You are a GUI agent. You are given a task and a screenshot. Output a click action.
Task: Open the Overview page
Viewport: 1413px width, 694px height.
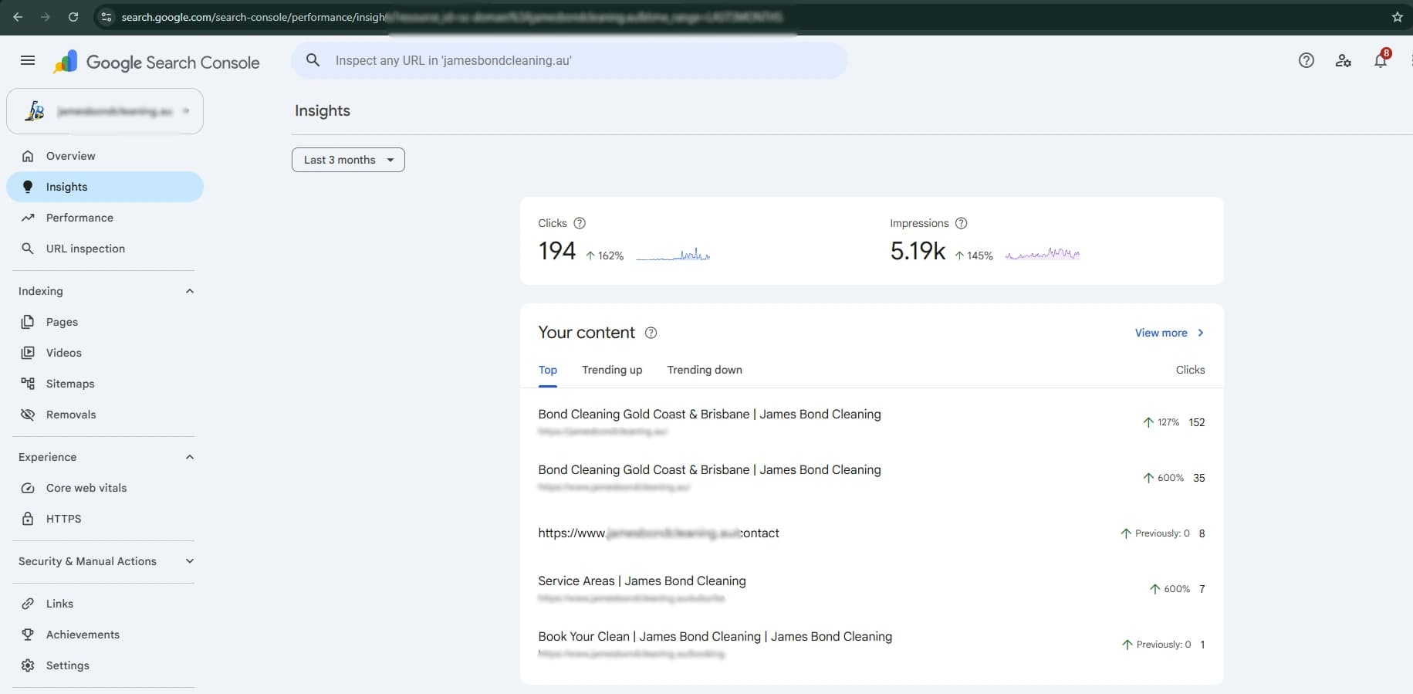105,156
